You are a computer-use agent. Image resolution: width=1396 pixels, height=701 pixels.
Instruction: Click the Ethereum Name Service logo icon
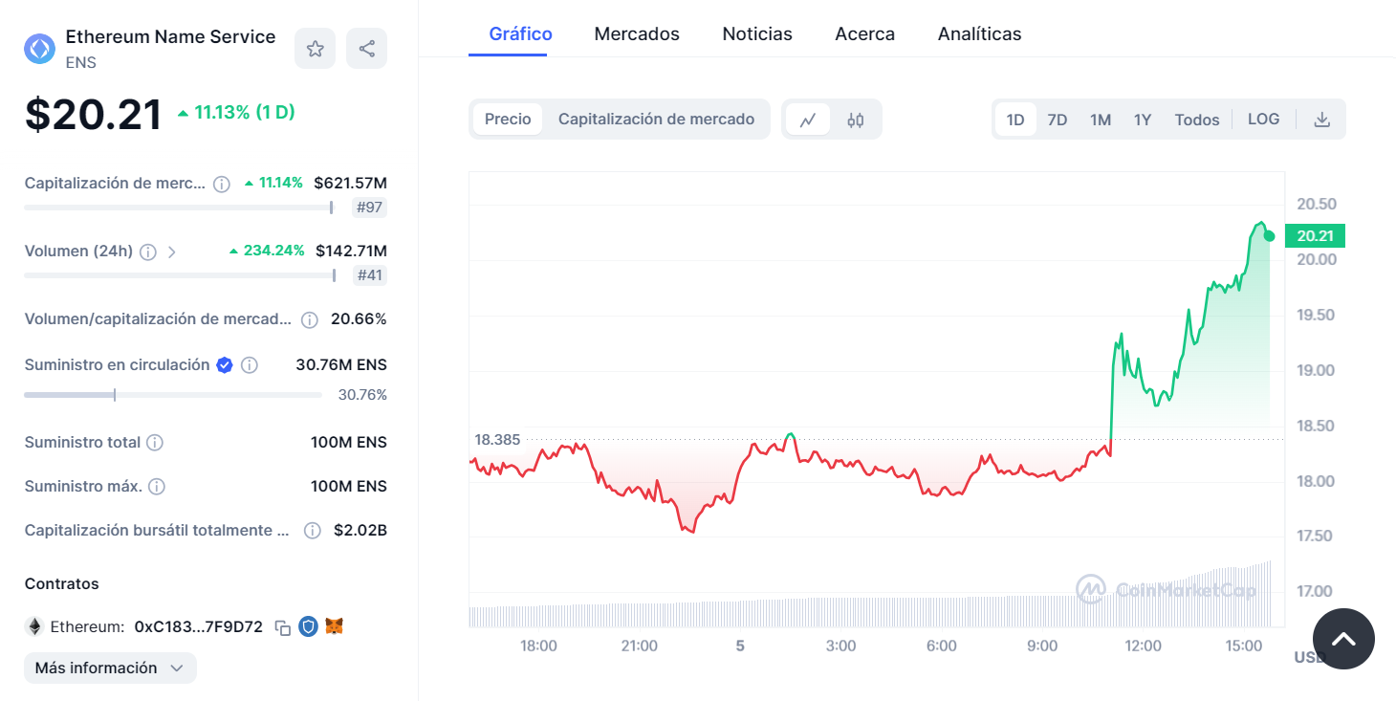click(40, 49)
